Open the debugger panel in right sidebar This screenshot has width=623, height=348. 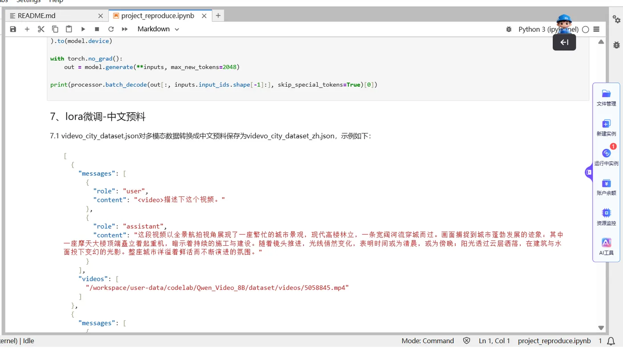[x=616, y=45]
